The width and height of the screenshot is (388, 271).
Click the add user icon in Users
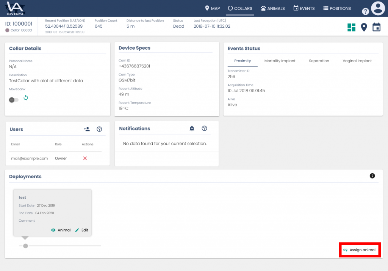pyautogui.click(x=87, y=129)
